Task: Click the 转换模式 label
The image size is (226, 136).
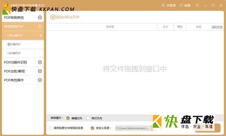Action: coord(57,118)
